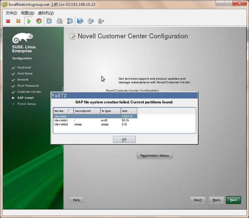Click the 50 G size cell

[125, 120]
